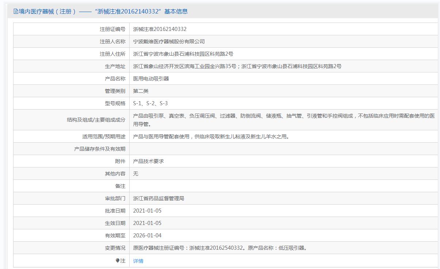Click the lightbulb icon beside 注 label
The image size is (440, 269).
point(118,261)
